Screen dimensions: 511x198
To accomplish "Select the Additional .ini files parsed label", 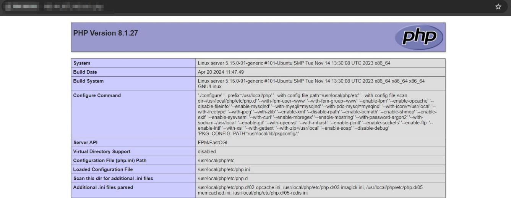I will tap(103, 187).
